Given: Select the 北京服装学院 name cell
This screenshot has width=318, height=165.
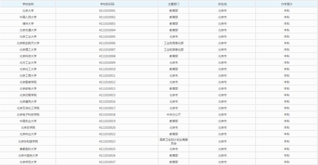Looking at the screenshot, I should pyautogui.click(x=28, y=82).
